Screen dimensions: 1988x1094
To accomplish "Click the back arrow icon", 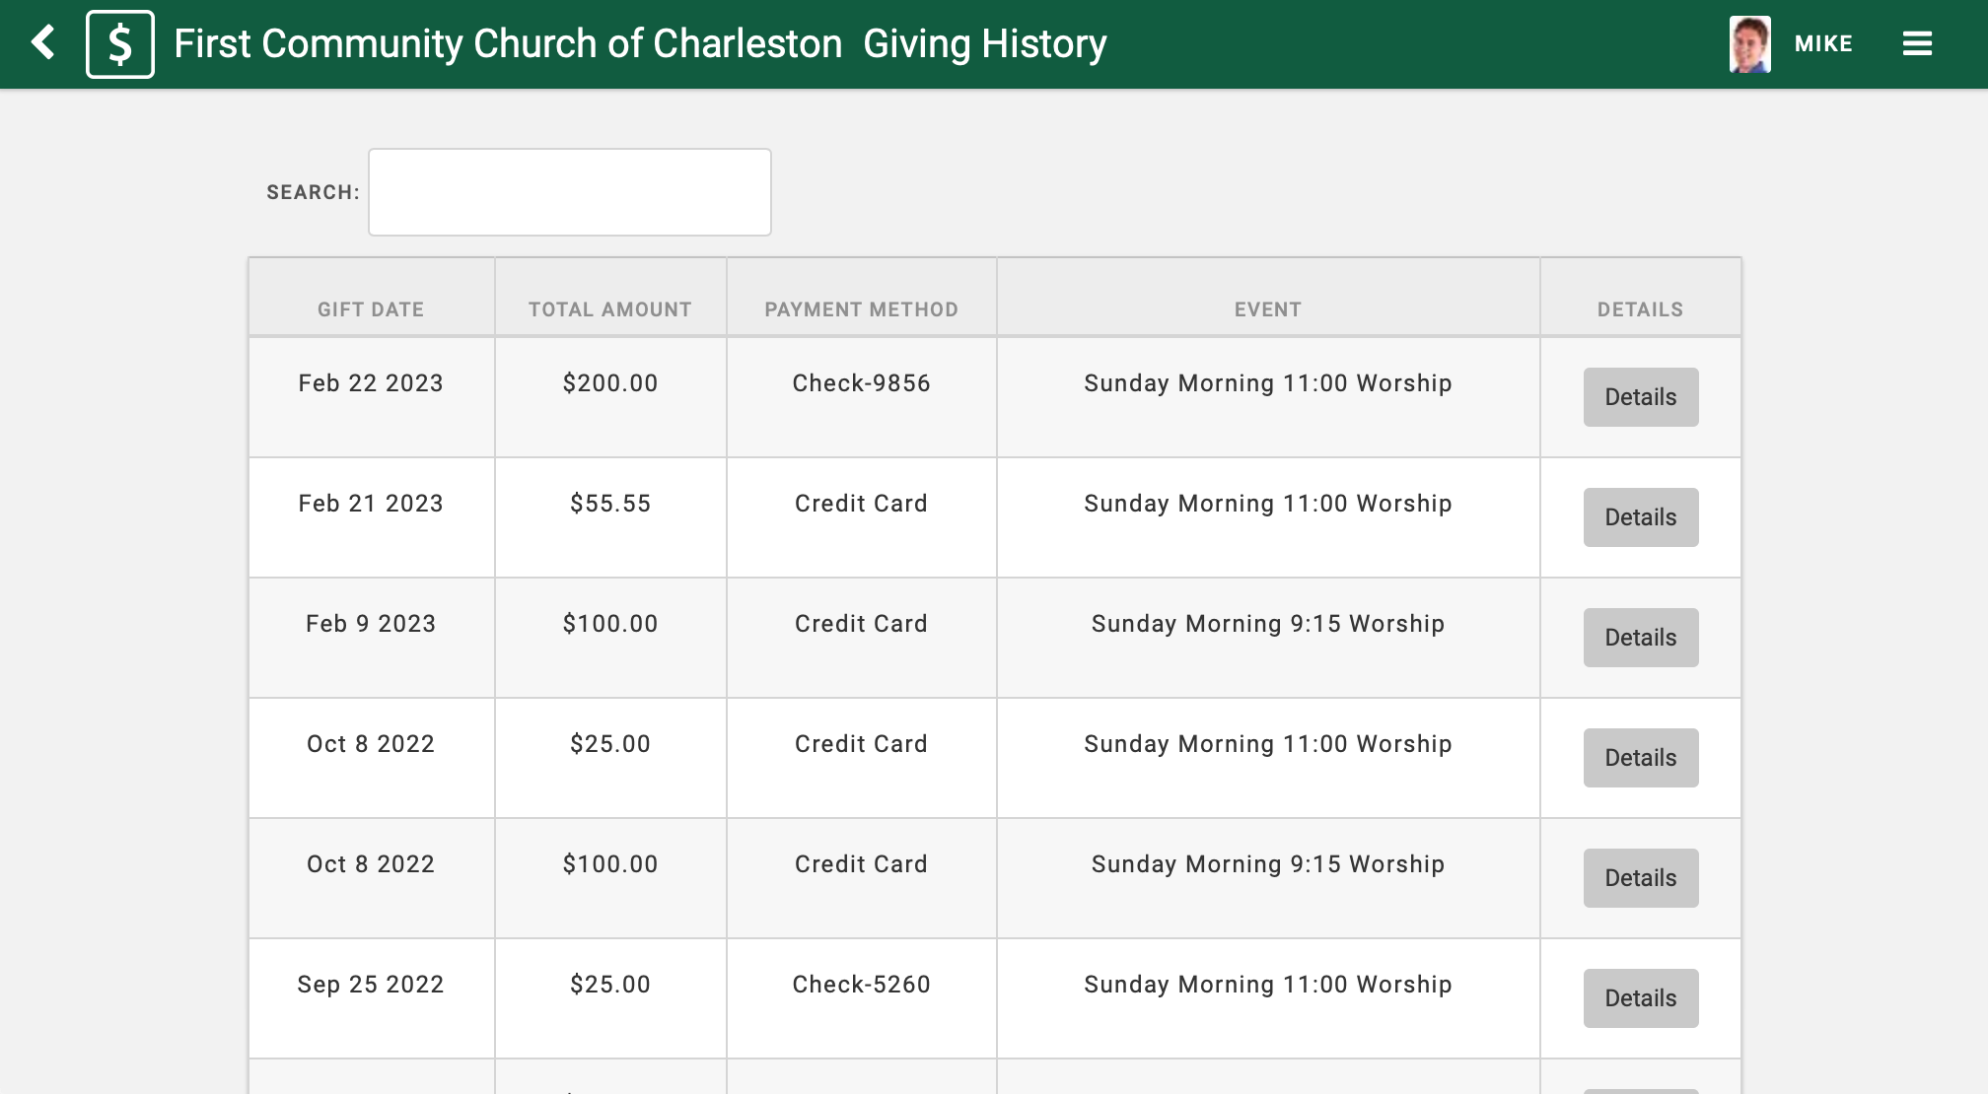I will [42, 43].
